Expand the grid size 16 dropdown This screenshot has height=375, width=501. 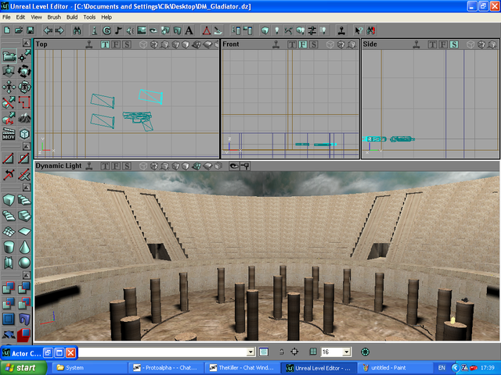(x=347, y=352)
